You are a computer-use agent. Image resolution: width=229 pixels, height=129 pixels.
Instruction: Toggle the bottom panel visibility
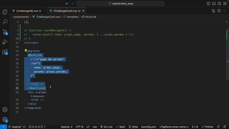tap(214, 4)
